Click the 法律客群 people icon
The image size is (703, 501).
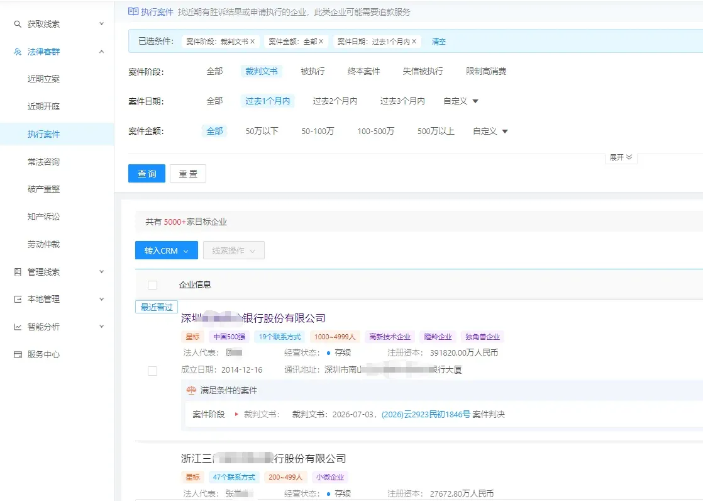pos(18,52)
